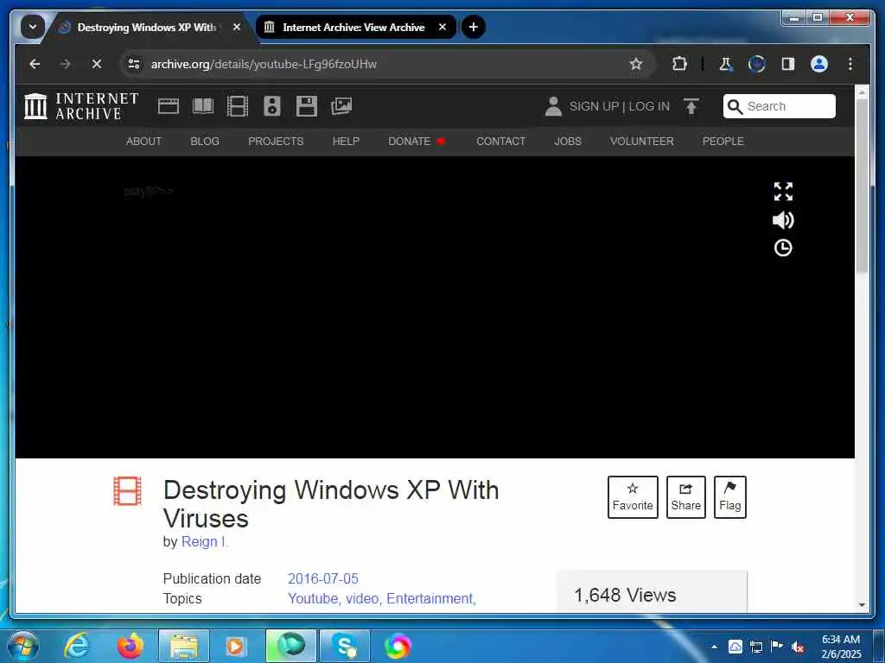
Task: Launch Firefox from taskbar
Action: click(x=131, y=646)
